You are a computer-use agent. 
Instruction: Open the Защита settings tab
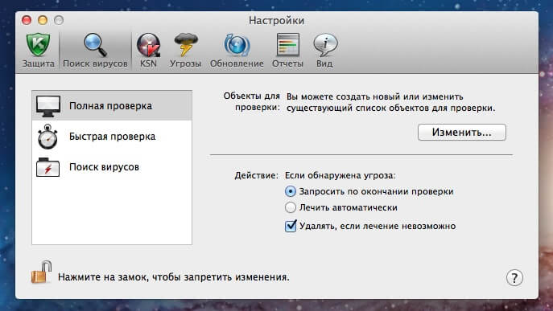coord(38,50)
